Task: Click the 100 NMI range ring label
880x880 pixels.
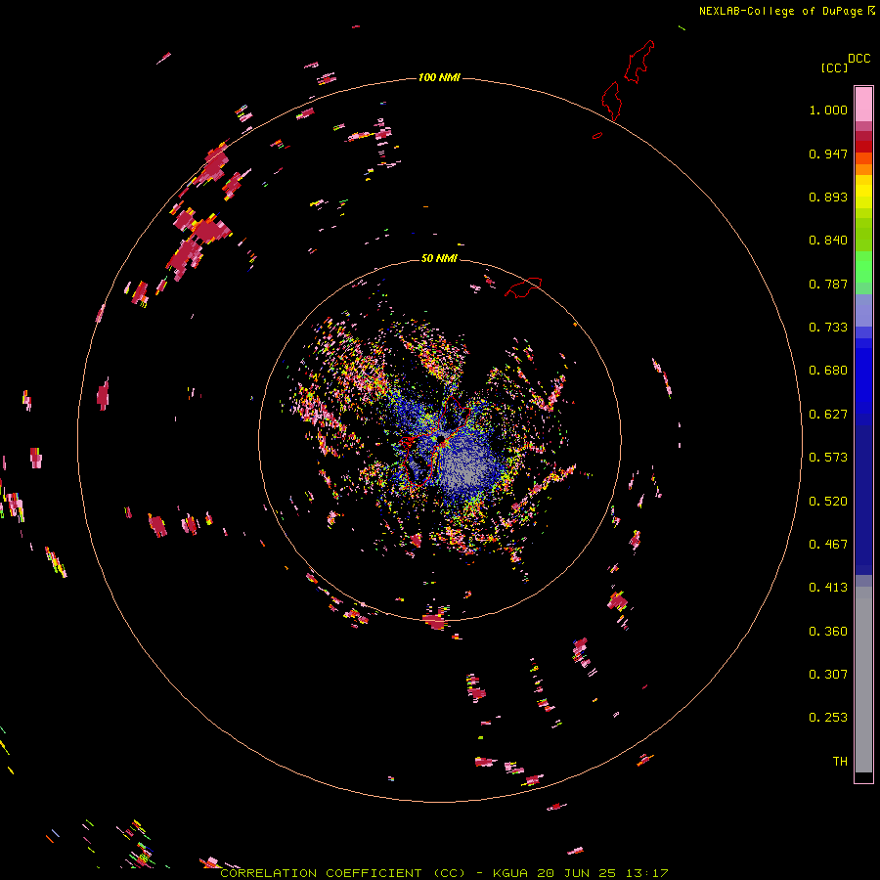Action: click(439, 77)
